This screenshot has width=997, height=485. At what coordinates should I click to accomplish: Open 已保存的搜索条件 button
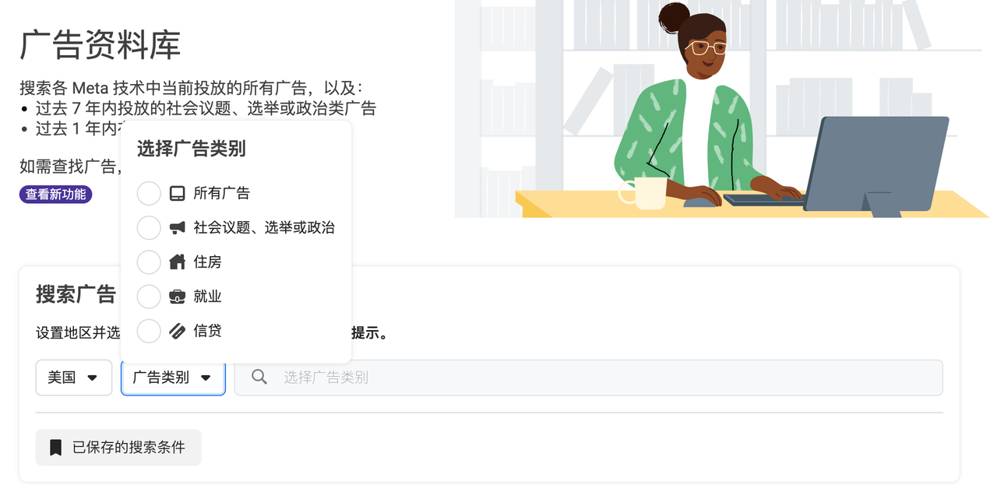(x=118, y=448)
